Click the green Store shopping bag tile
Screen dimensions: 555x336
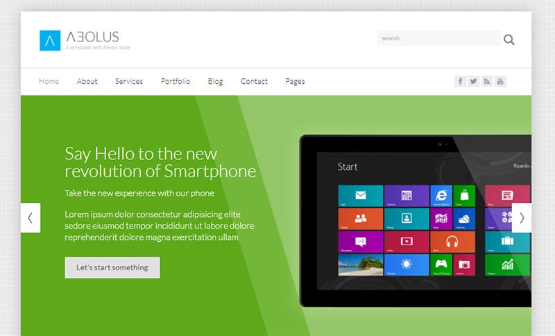464,196
